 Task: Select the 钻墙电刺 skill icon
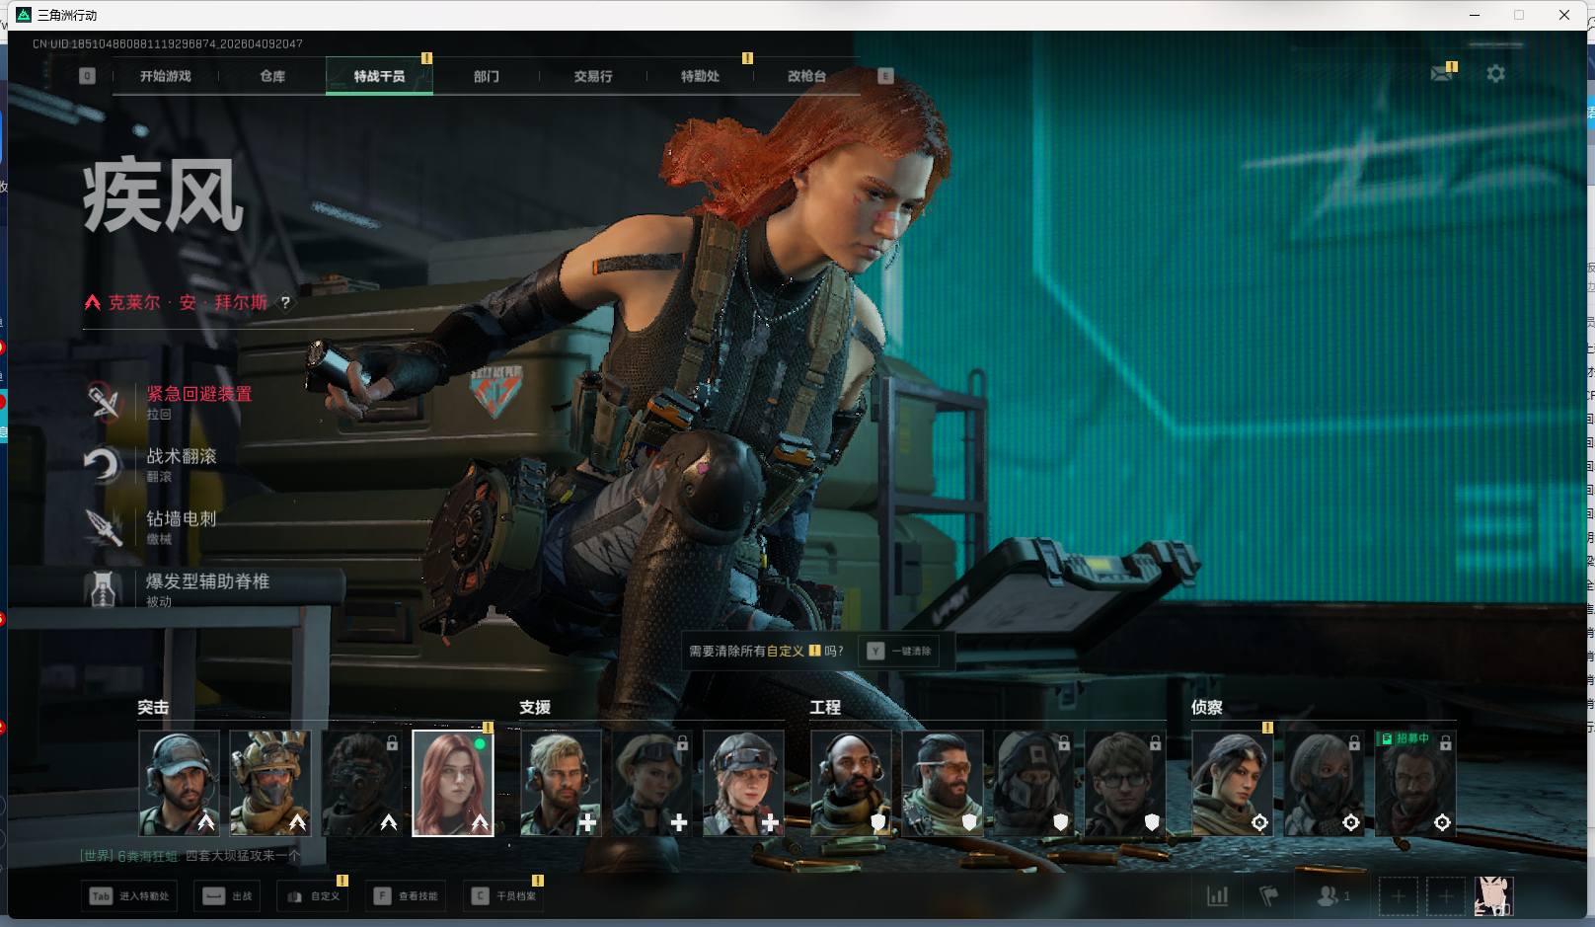point(103,526)
